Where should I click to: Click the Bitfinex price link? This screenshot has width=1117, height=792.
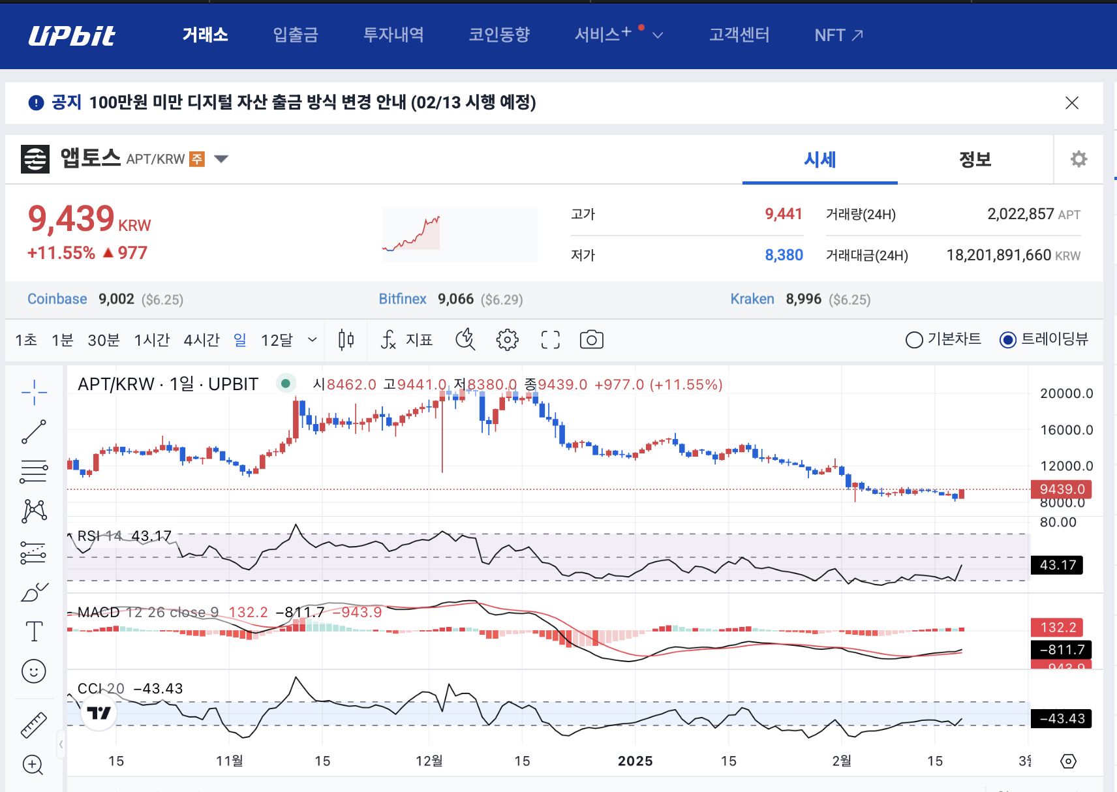tap(403, 299)
